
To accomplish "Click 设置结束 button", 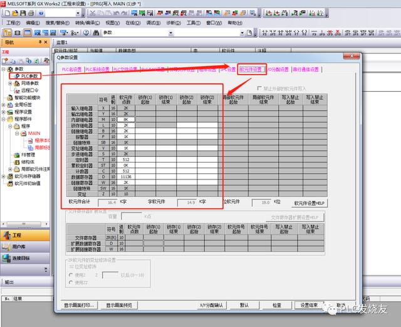I will click(309, 305).
